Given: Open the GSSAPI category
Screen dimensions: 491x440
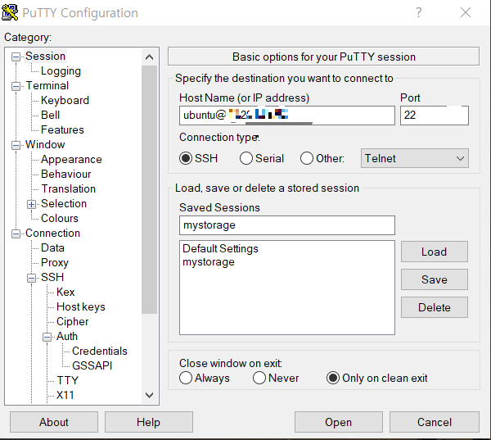Looking at the screenshot, I should 92,365.
